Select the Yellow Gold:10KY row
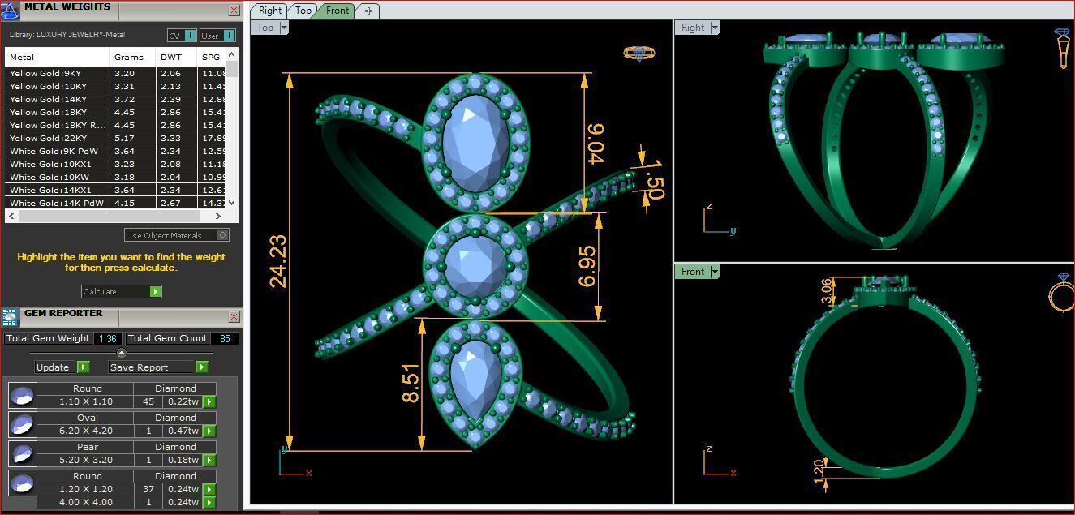 116,86
